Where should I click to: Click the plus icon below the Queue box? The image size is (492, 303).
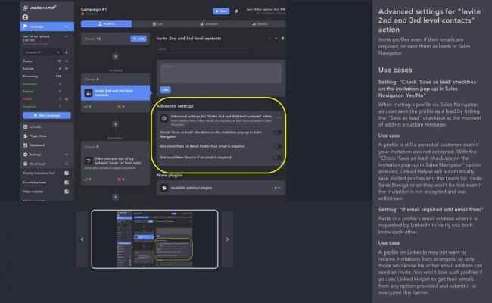tap(116, 57)
